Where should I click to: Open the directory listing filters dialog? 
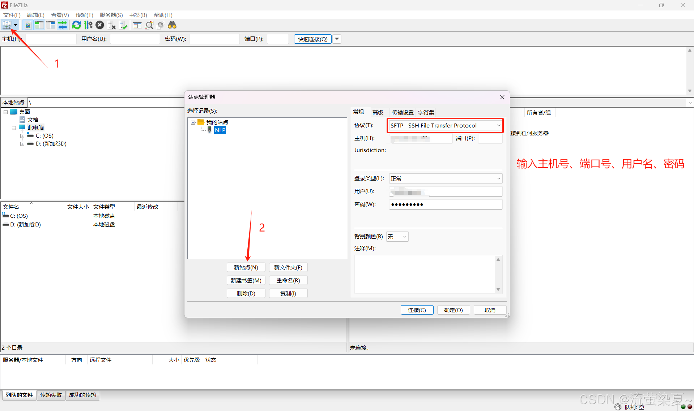(137, 25)
